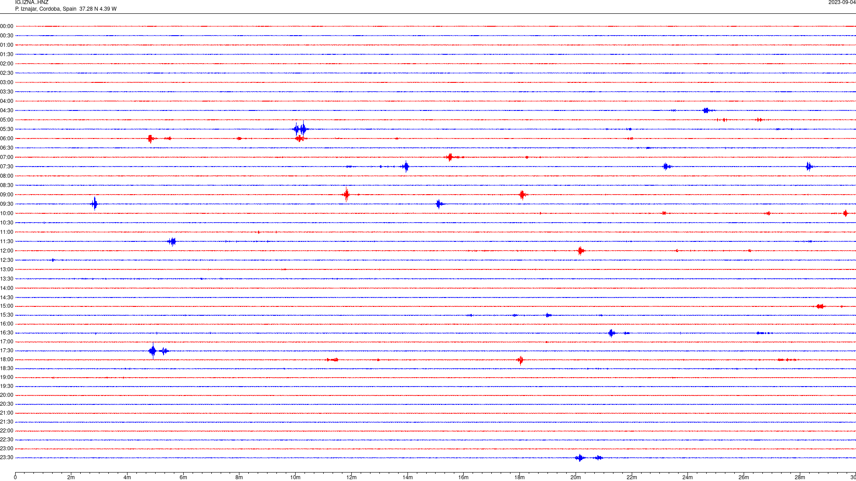Click the 28m axis tick label

pyautogui.click(x=800, y=477)
